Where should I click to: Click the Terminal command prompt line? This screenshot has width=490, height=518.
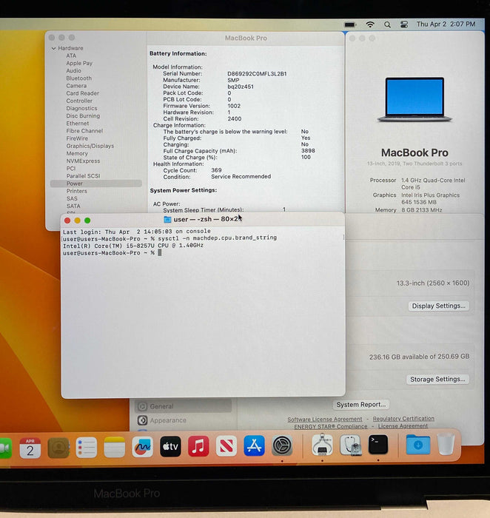point(113,253)
